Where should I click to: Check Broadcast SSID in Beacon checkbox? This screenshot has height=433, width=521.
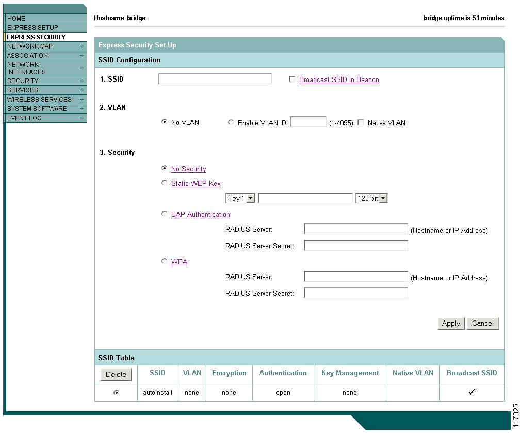(292, 79)
